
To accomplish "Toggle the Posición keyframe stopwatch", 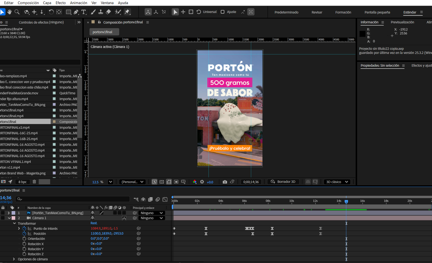I will (x=24, y=234).
